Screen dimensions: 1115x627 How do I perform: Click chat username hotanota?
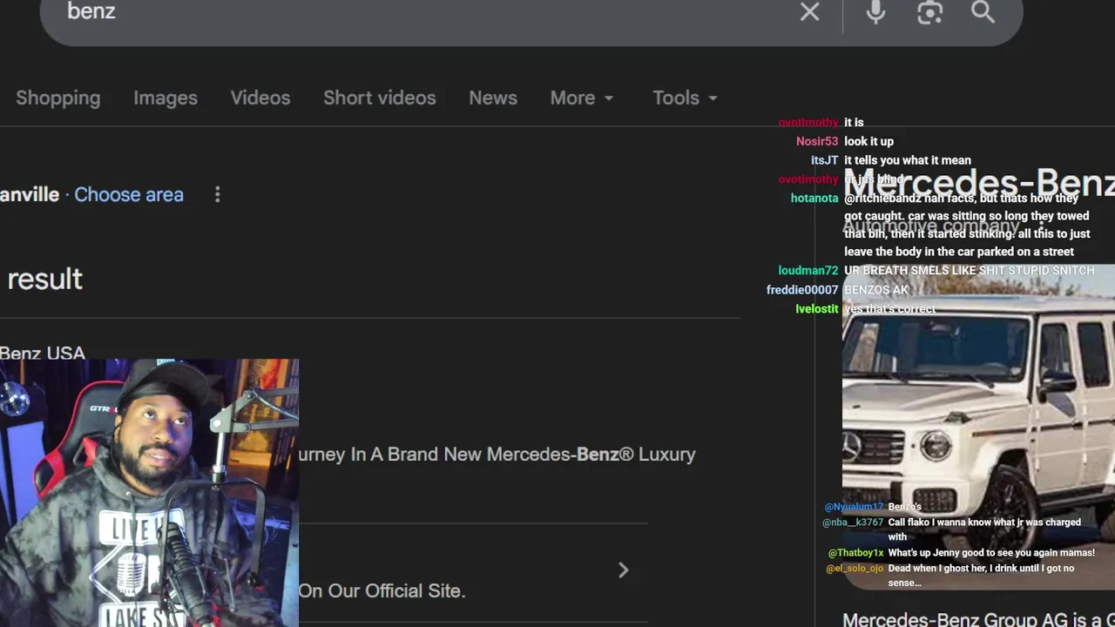pos(814,199)
